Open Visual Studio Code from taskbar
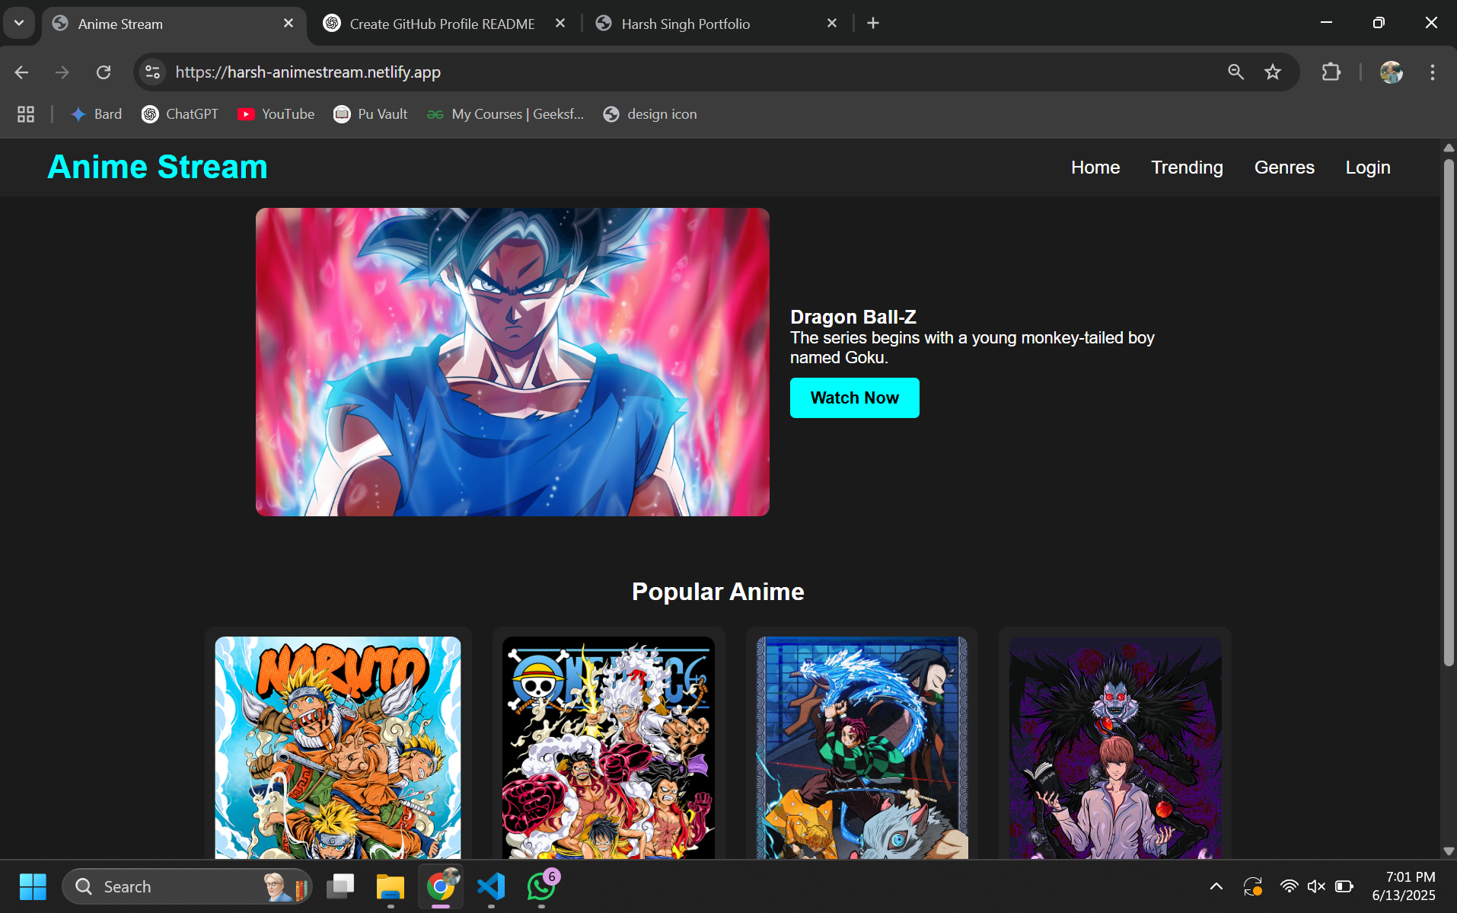This screenshot has width=1457, height=913. pyautogui.click(x=491, y=886)
